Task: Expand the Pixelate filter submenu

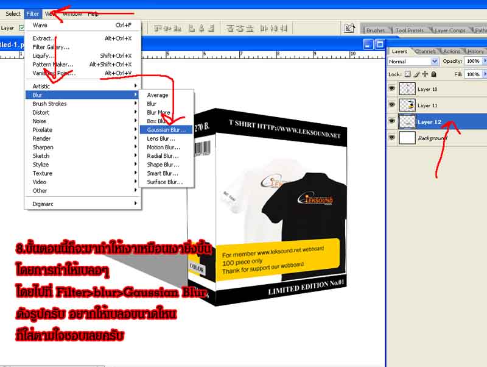Action: click(x=83, y=130)
